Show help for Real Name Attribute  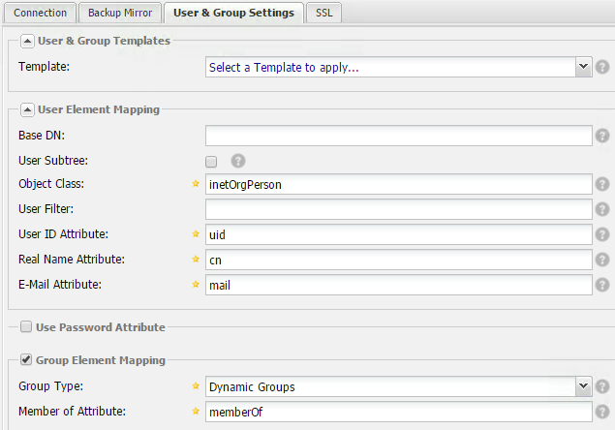pos(602,260)
